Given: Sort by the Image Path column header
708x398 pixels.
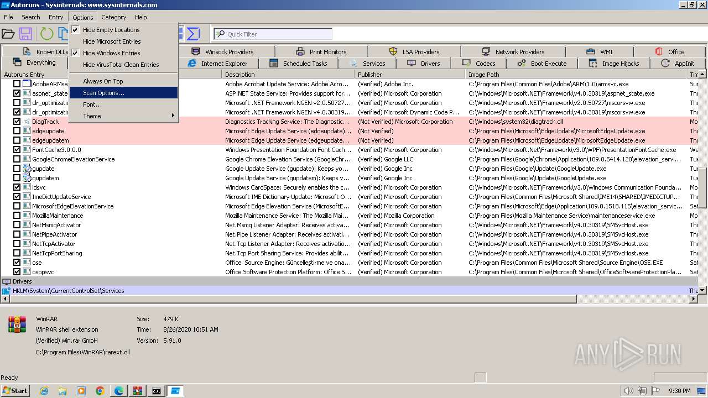Looking at the screenshot, I should (576, 74).
